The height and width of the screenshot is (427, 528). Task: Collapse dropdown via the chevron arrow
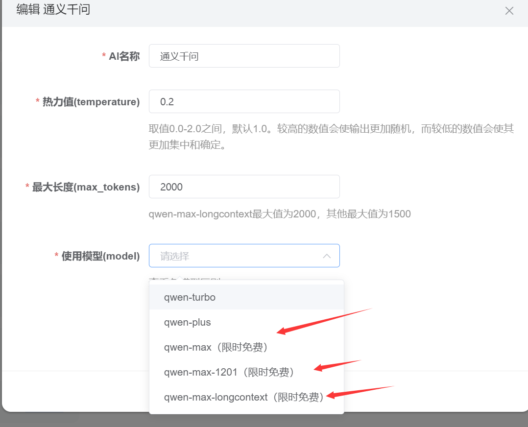point(327,256)
